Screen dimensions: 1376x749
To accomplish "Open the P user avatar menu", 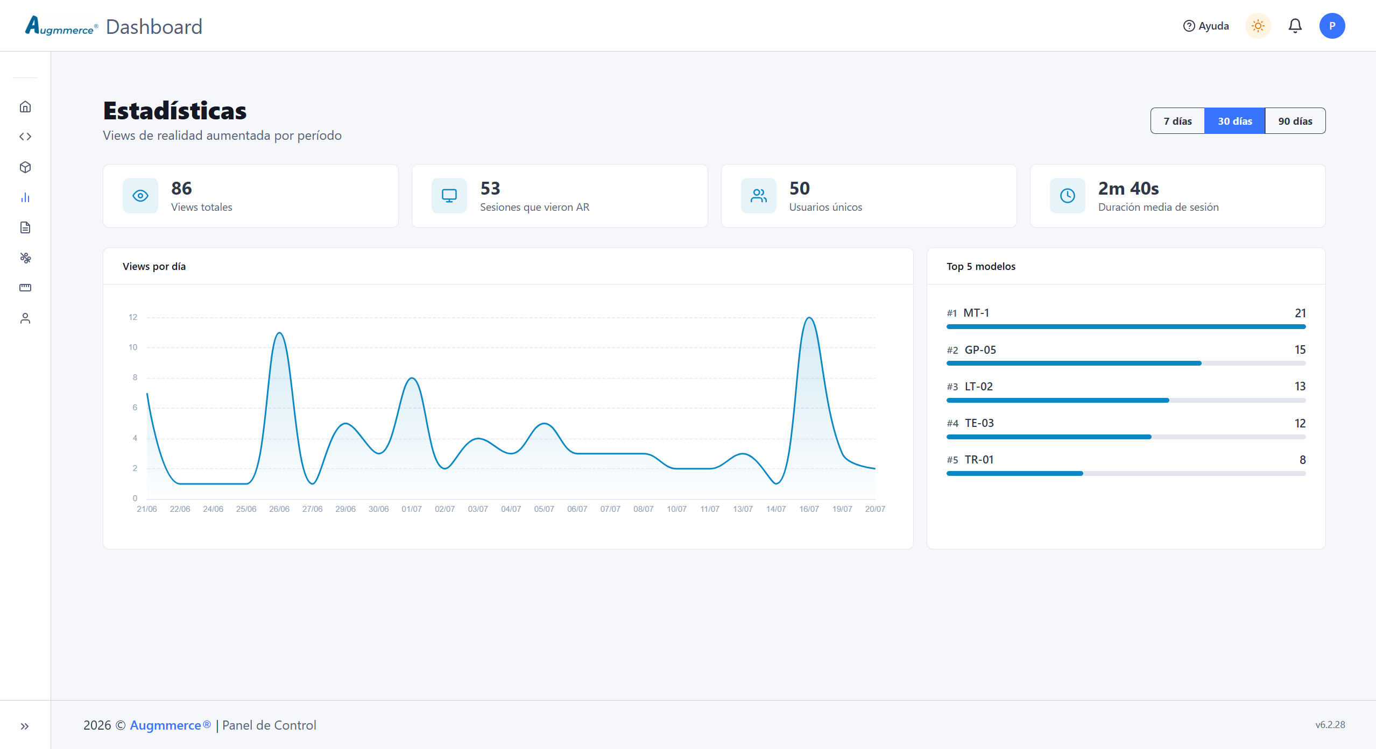I will 1332,26.
